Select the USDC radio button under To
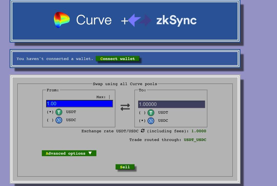Image resolution: width=277 pixels, height=186 pixels. click(x=142, y=121)
